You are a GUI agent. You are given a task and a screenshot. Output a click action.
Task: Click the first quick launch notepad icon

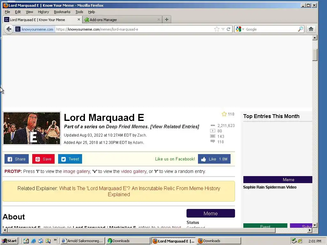pyautogui.click(x=26, y=241)
